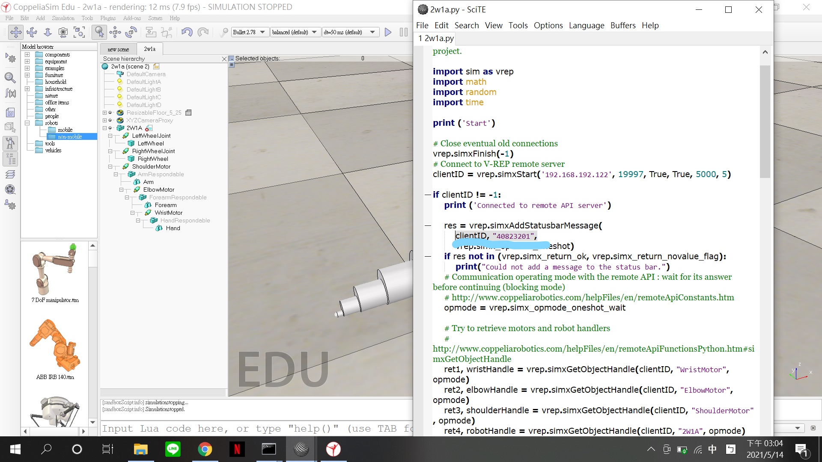
Task: Select the object shift/move tool
Action: (x=115, y=32)
